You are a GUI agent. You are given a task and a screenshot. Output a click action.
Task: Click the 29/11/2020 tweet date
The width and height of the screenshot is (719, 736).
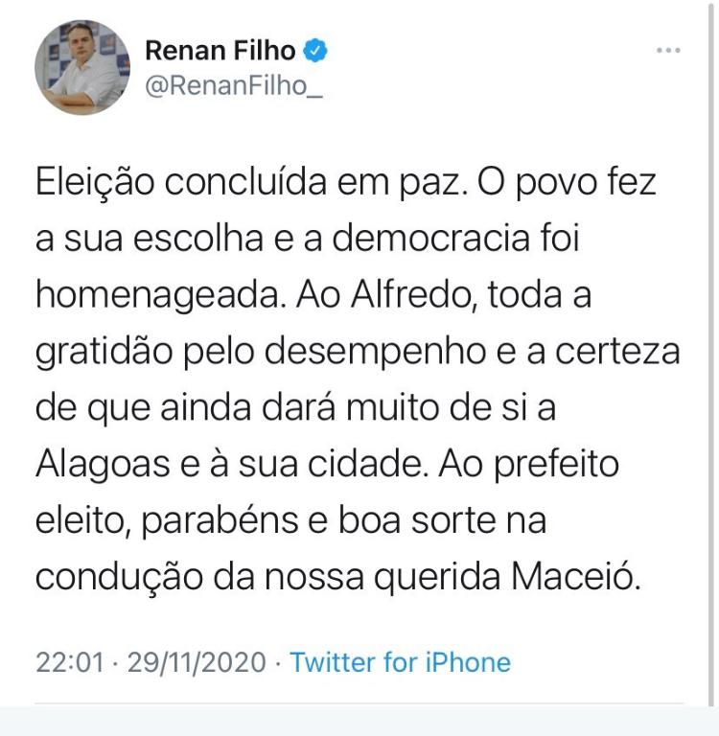197,662
